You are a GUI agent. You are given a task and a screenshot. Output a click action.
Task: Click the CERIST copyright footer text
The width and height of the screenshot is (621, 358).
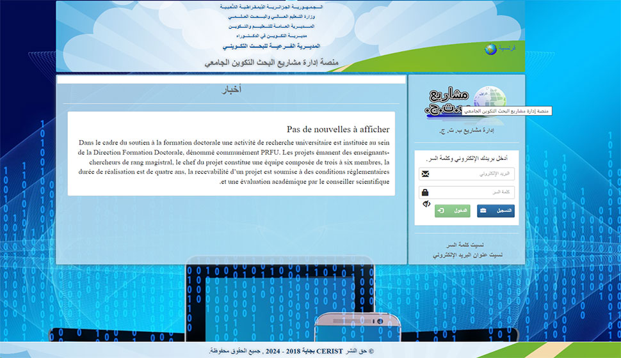pyautogui.click(x=291, y=351)
